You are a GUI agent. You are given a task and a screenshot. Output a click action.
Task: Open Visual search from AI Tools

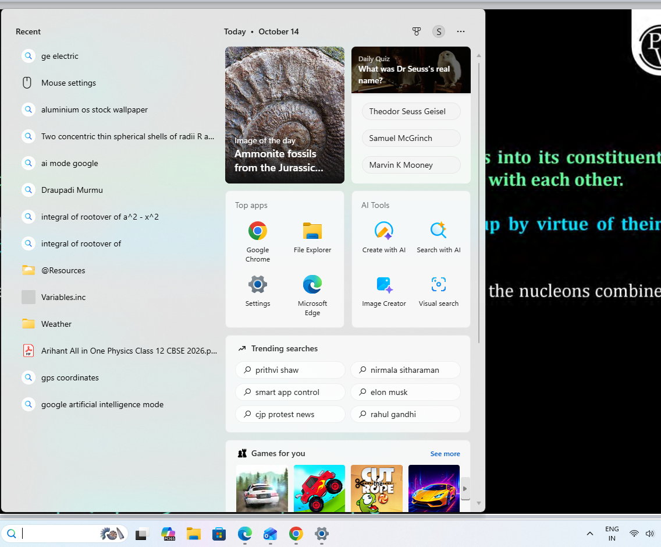438,291
